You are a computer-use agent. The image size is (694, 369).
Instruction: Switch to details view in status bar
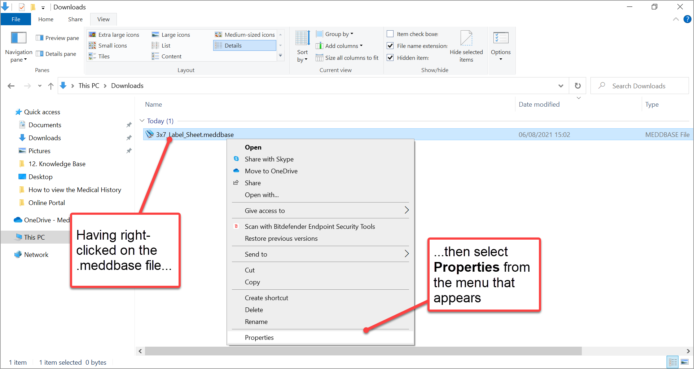click(673, 362)
